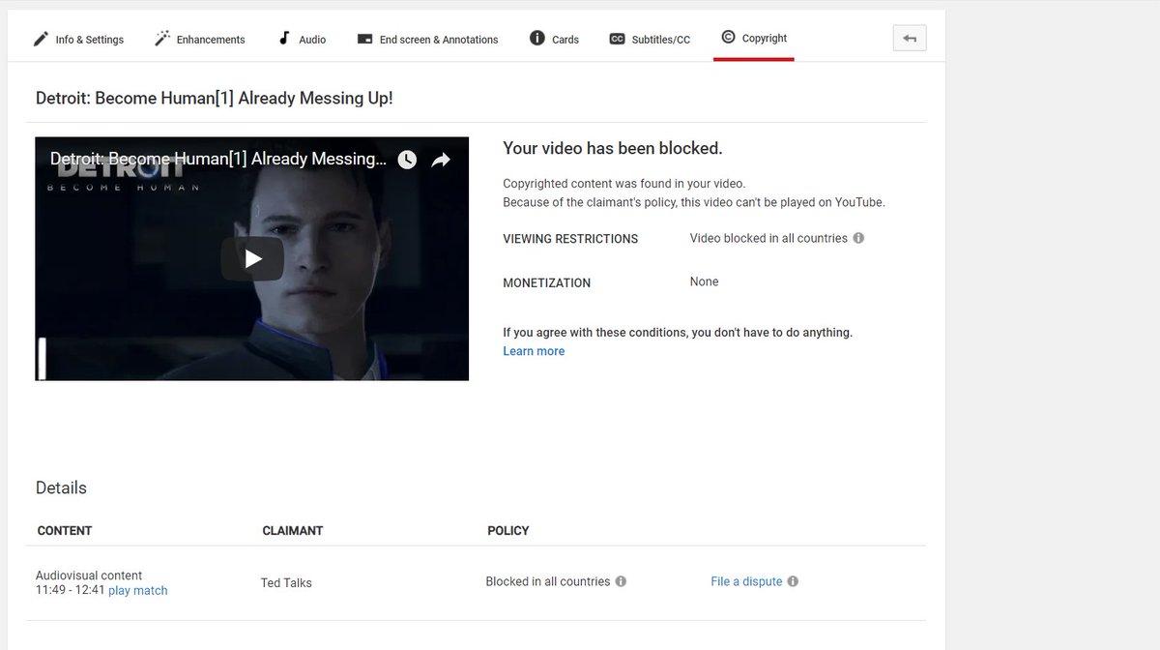Click the monetization value None

point(705,281)
